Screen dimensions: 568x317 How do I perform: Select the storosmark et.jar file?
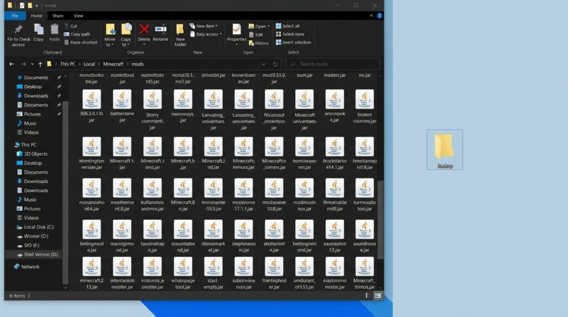pos(214,236)
